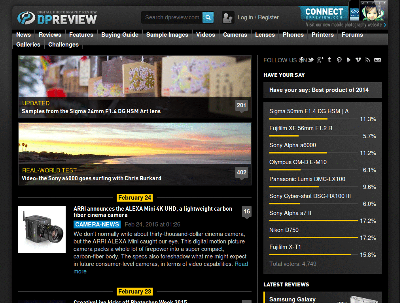
Task: Open the Phones menu item
Action: tap(293, 35)
